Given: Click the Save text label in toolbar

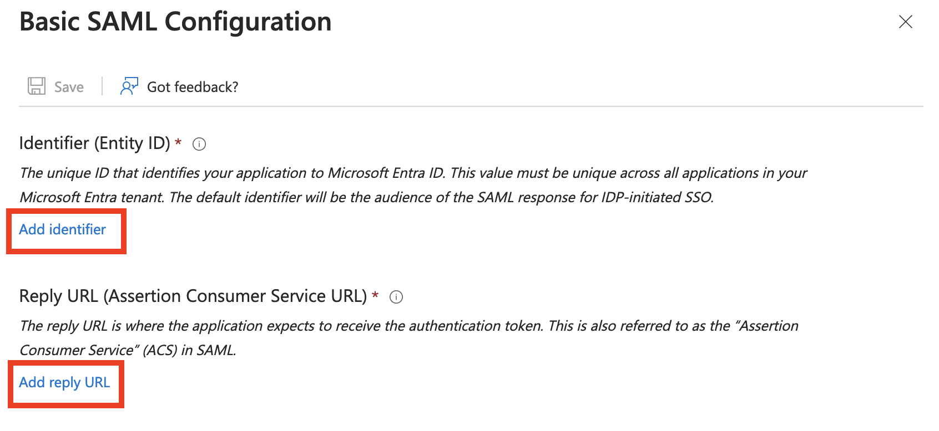Looking at the screenshot, I should click(x=69, y=87).
